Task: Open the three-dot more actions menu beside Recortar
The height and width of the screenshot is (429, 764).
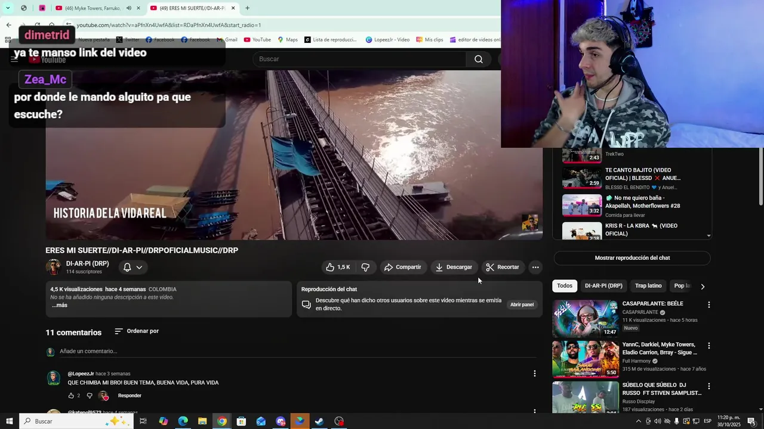Action: [535, 267]
